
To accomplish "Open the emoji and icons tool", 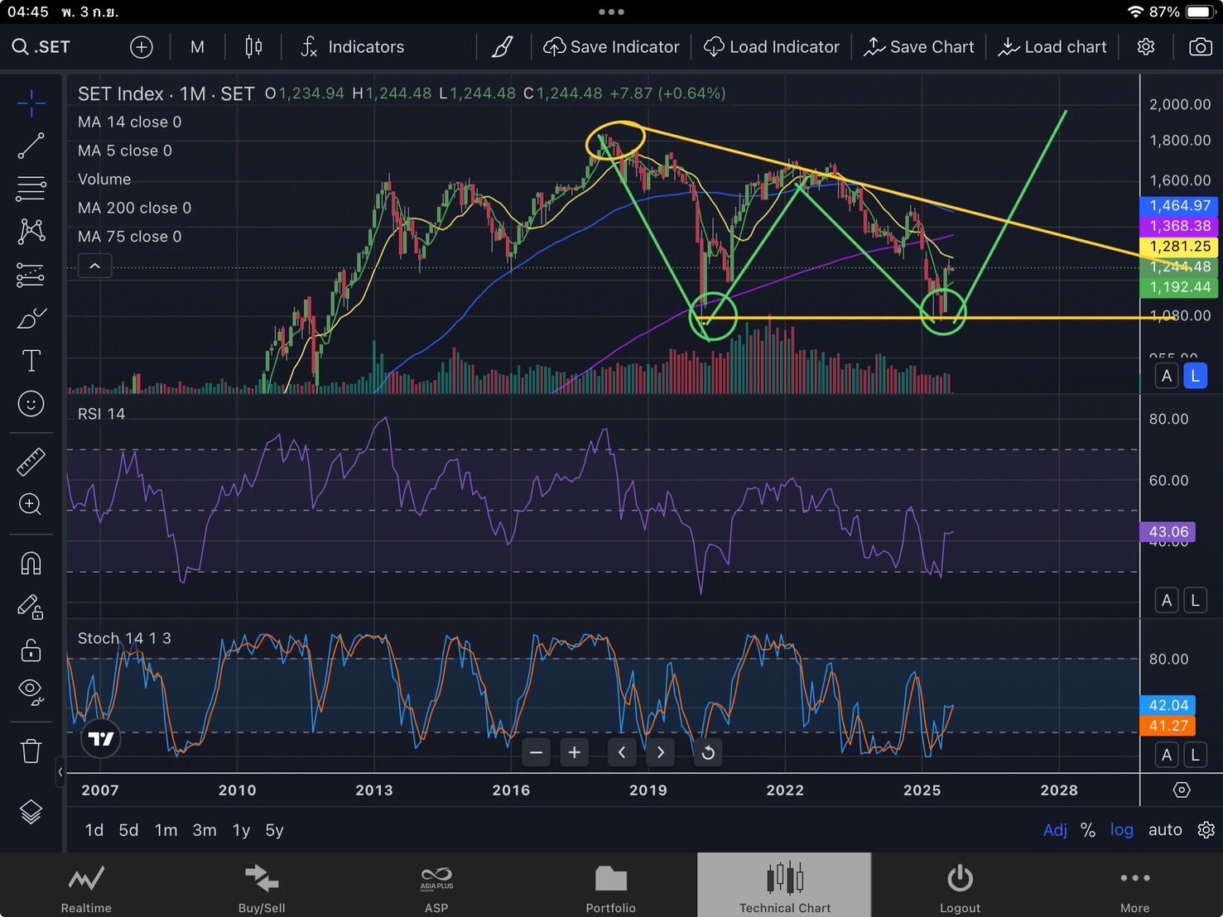I will tap(31, 404).
